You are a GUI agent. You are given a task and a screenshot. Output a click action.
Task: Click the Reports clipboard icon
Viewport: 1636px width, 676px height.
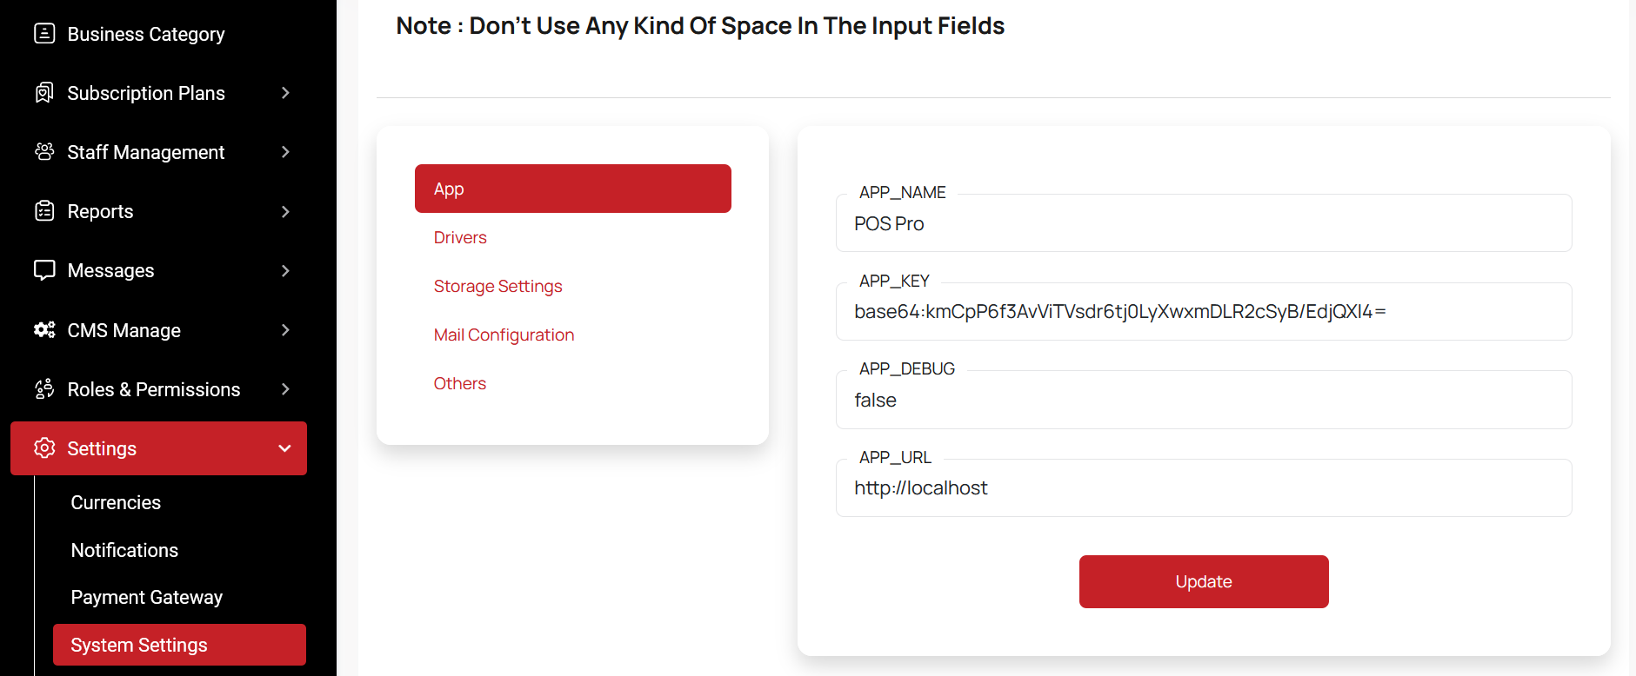pos(44,211)
